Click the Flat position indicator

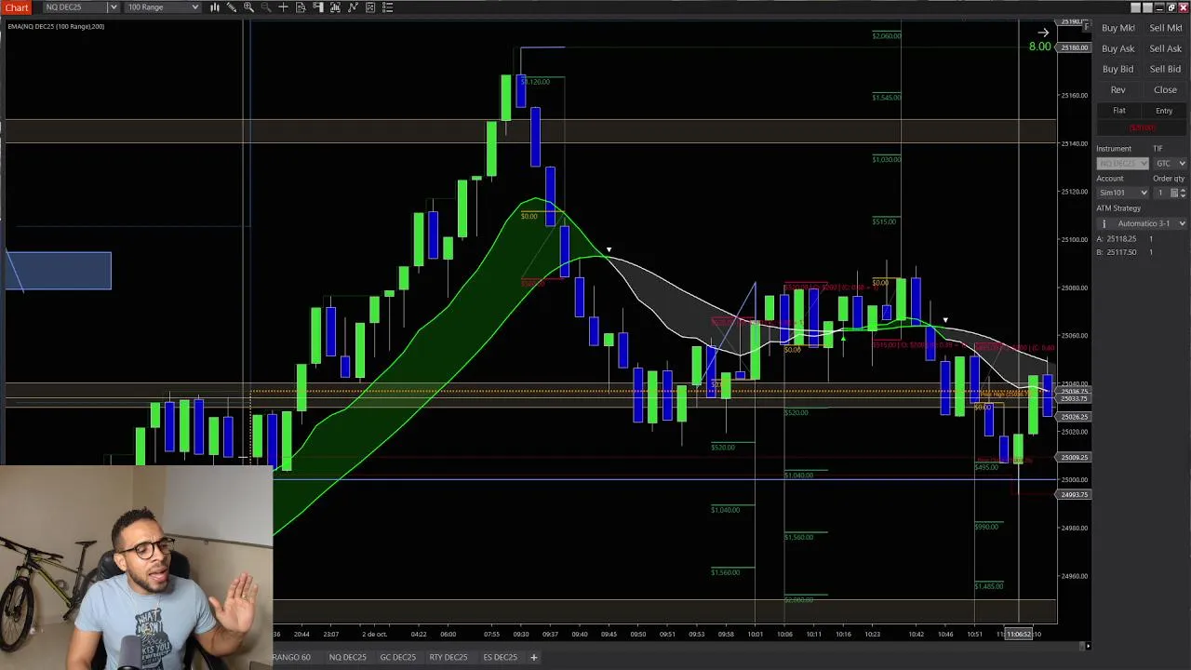pos(1119,111)
